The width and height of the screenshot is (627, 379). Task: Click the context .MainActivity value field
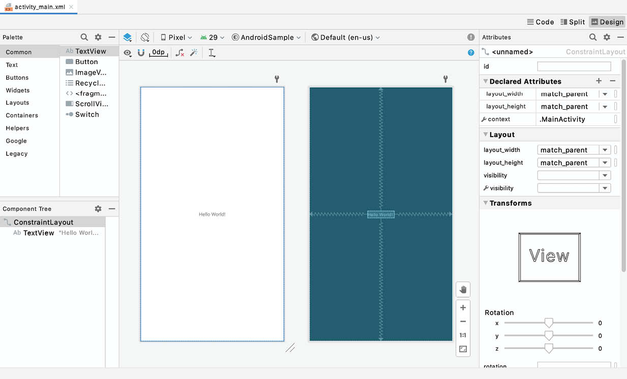[x=575, y=119]
